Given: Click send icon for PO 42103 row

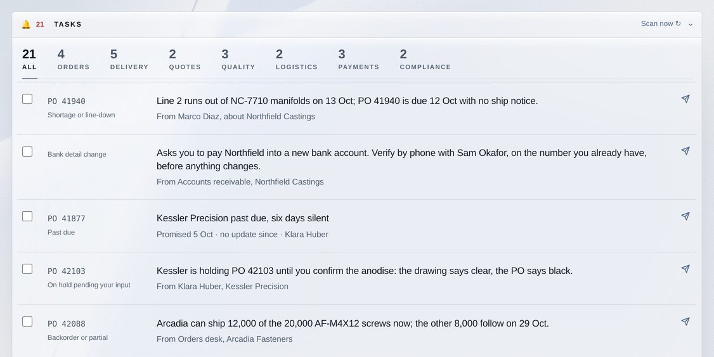Looking at the screenshot, I should click(685, 269).
